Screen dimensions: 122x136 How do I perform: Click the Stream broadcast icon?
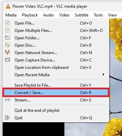(7, 100)
